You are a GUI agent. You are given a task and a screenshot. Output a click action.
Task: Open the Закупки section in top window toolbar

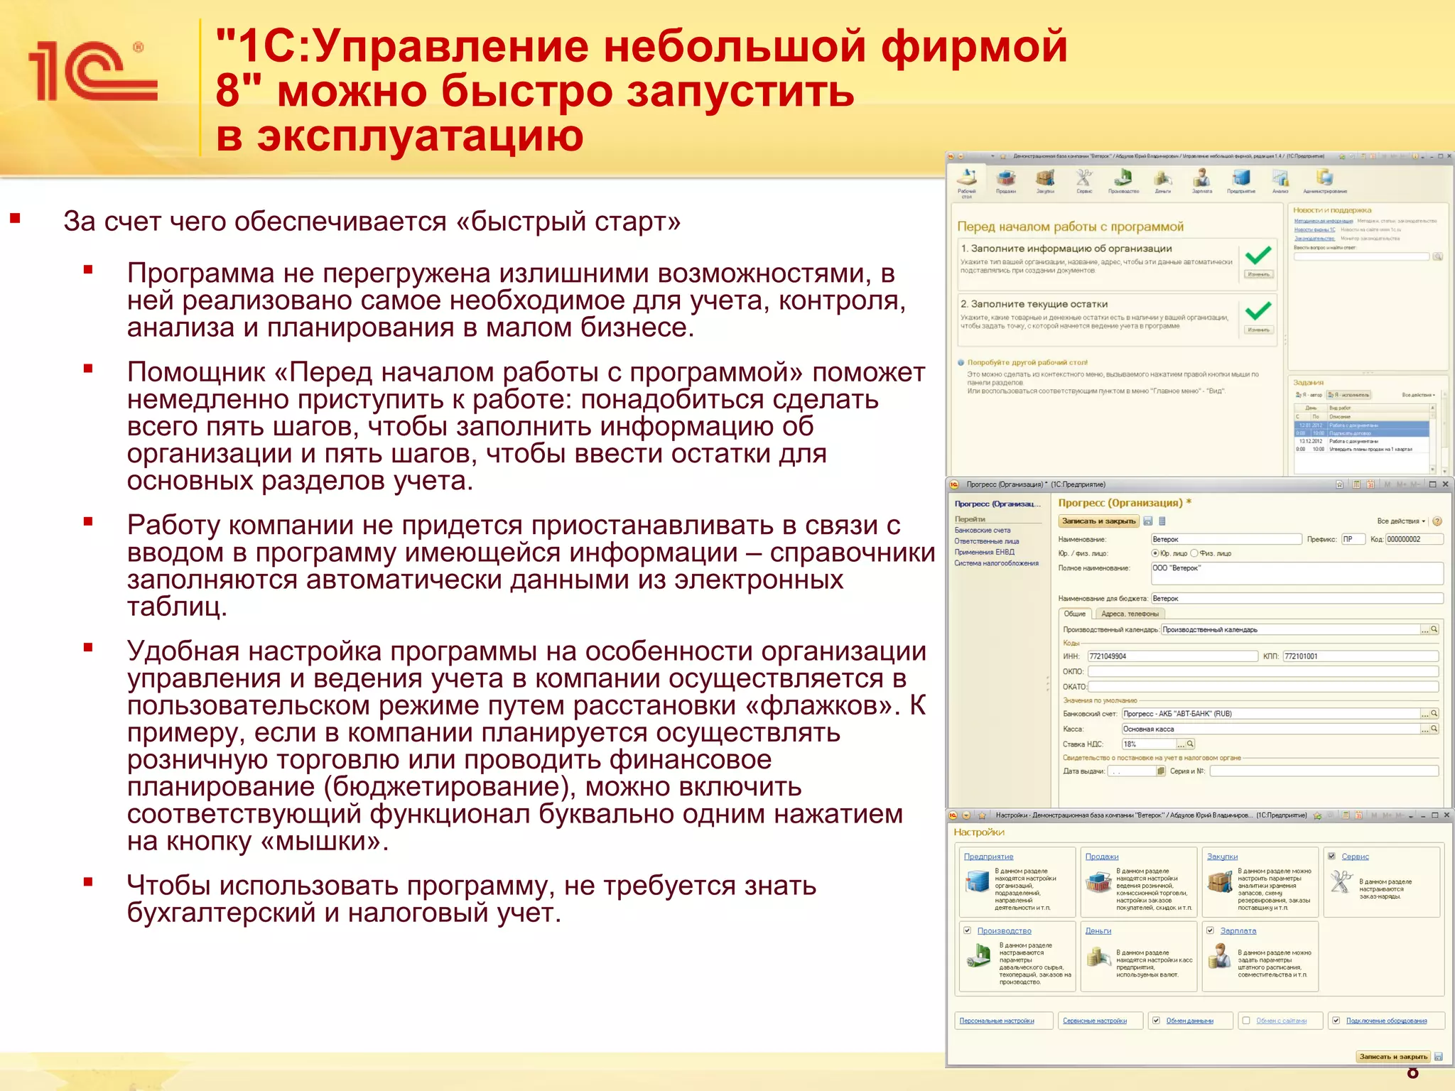(x=1045, y=182)
